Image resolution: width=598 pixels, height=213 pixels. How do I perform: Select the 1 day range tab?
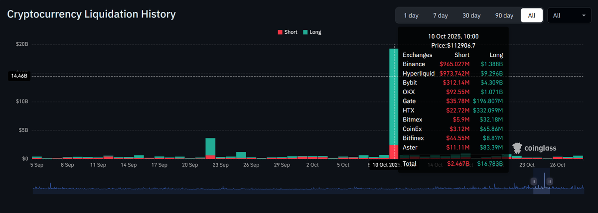411,15
